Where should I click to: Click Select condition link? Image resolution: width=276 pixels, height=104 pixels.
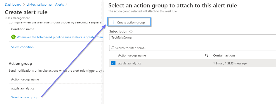click(22, 47)
